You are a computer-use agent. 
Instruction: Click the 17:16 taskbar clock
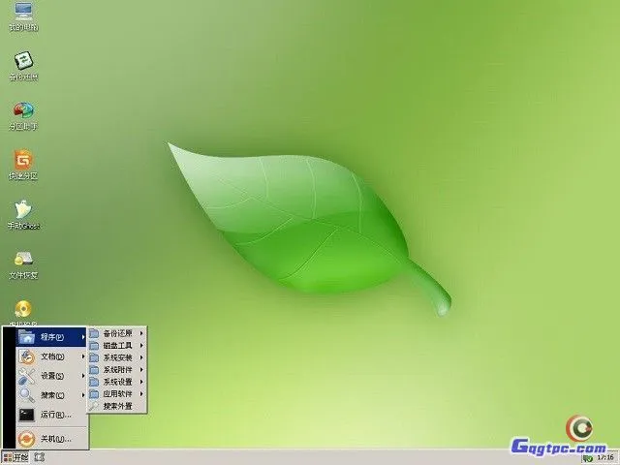click(x=605, y=457)
